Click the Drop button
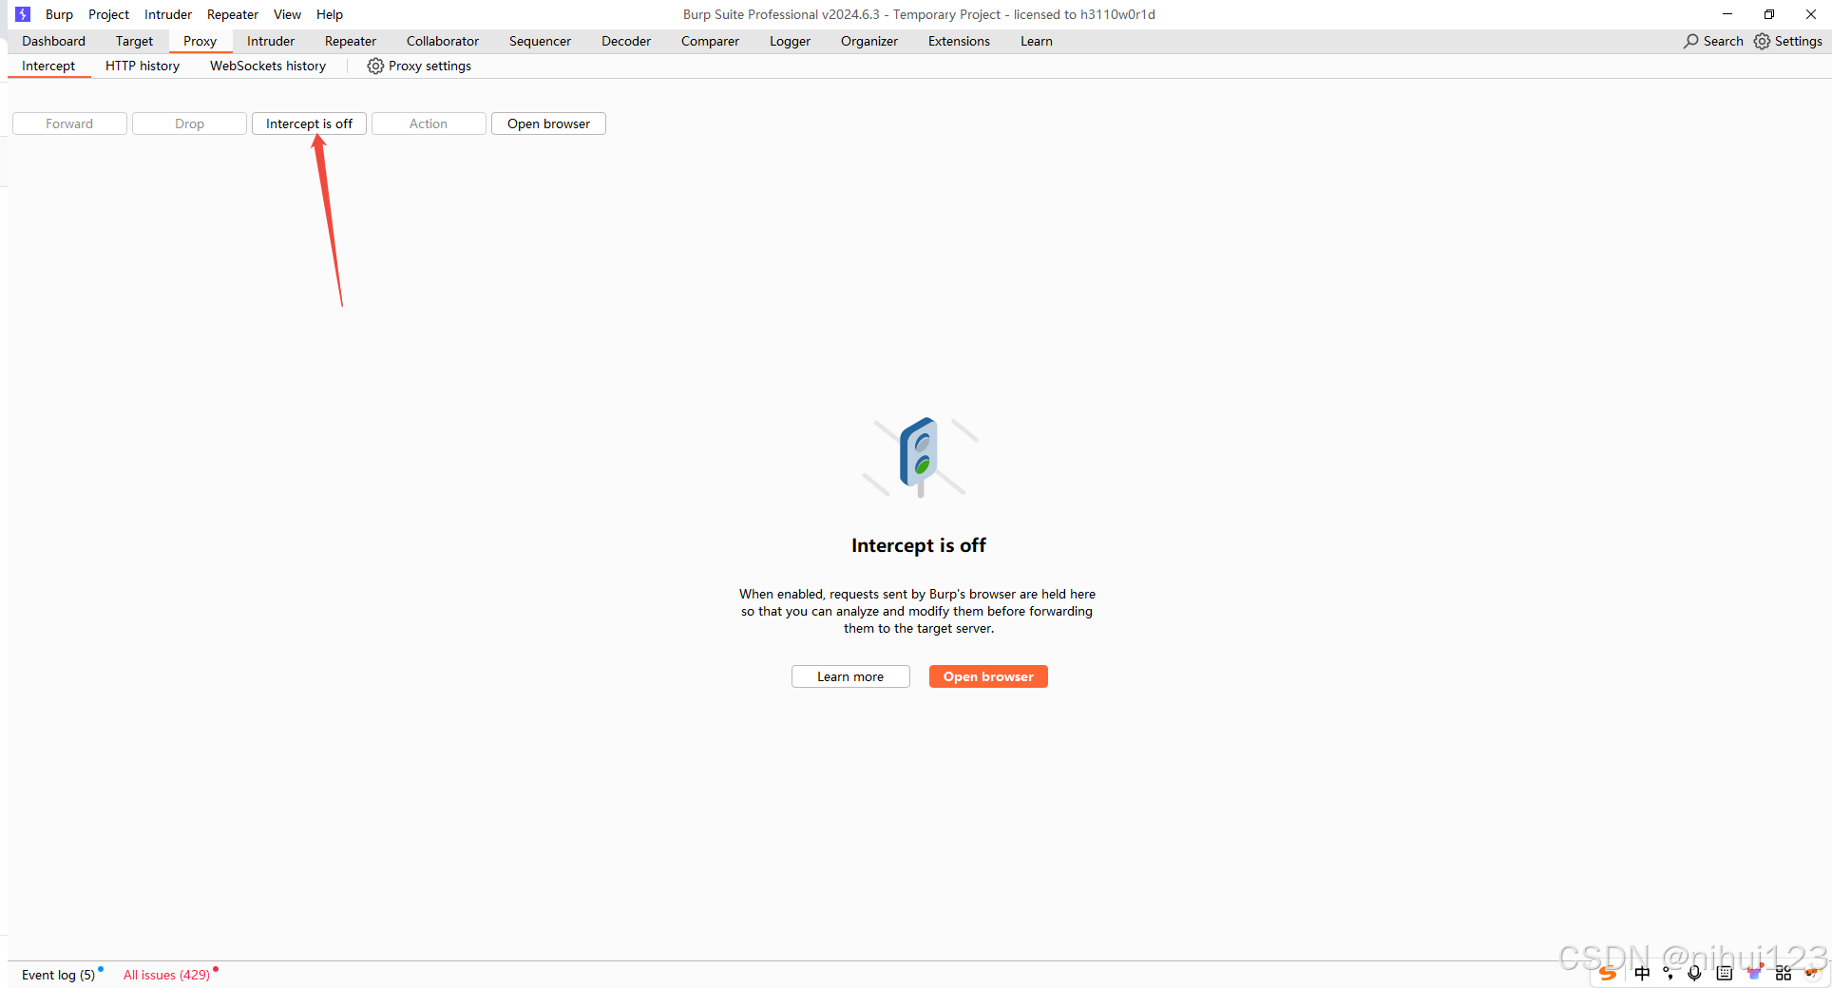The width and height of the screenshot is (1832, 988). (189, 123)
